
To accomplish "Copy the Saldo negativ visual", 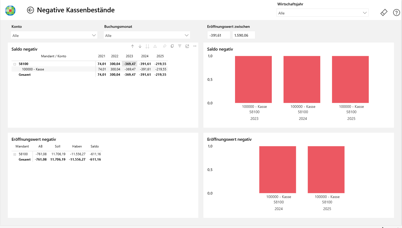I will point(172,46).
